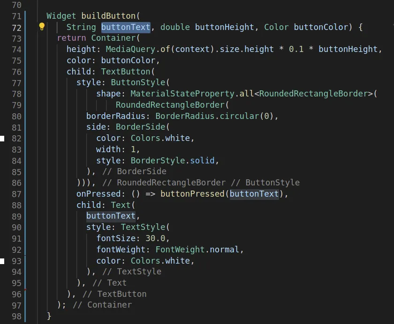The width and height of the screenshot is (394, 324).
Task: Select line number 98 in gutter
Action: point(16,317)
